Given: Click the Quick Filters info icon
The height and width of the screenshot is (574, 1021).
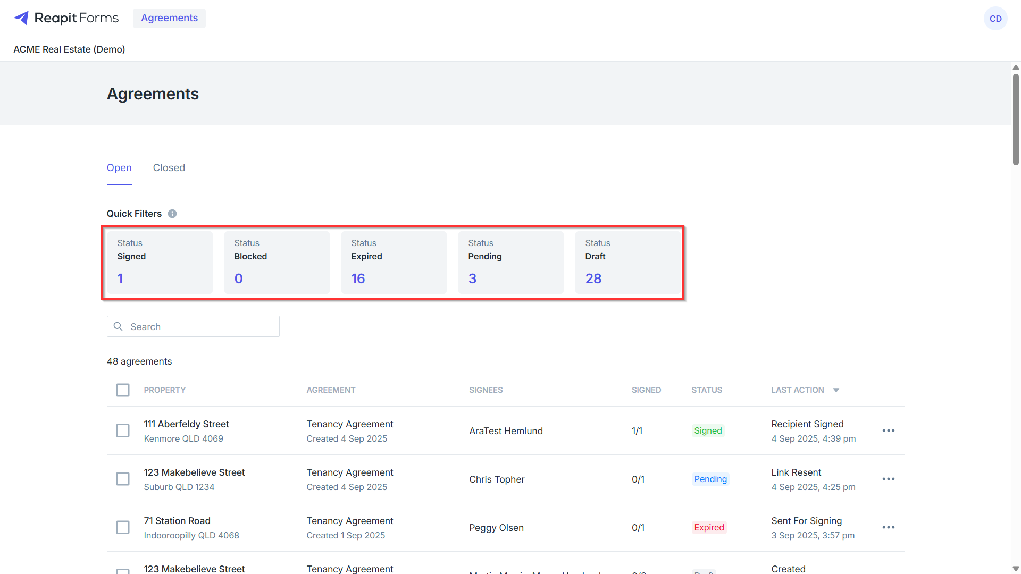Looking at the screenshot, I should [172, 214].
